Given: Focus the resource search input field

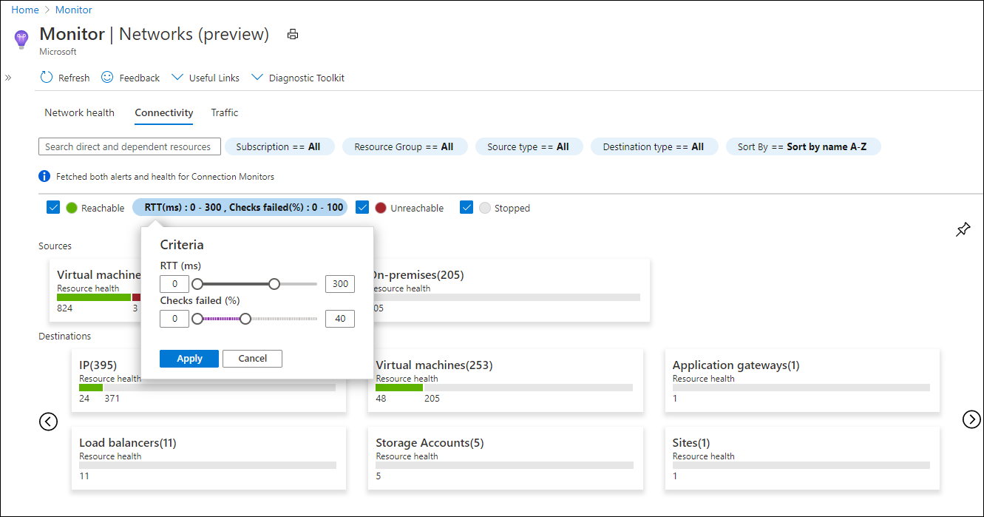Looking at the screenshot, I should [x=129, y=146].
